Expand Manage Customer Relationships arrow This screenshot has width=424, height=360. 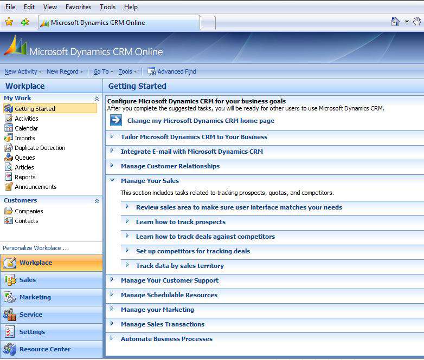112,165
